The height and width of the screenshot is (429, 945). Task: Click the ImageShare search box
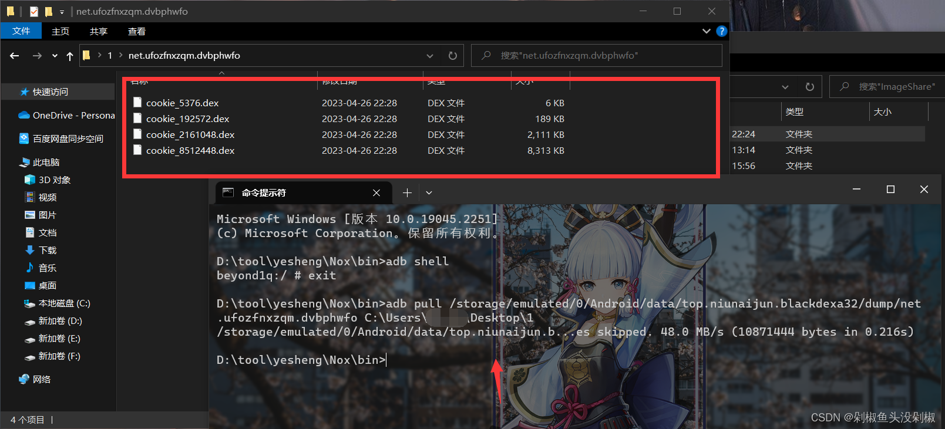coord(887,87)
